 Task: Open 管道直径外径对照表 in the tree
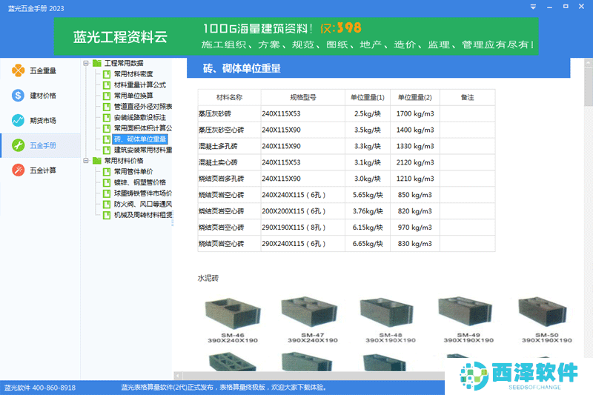click(143, 107)
